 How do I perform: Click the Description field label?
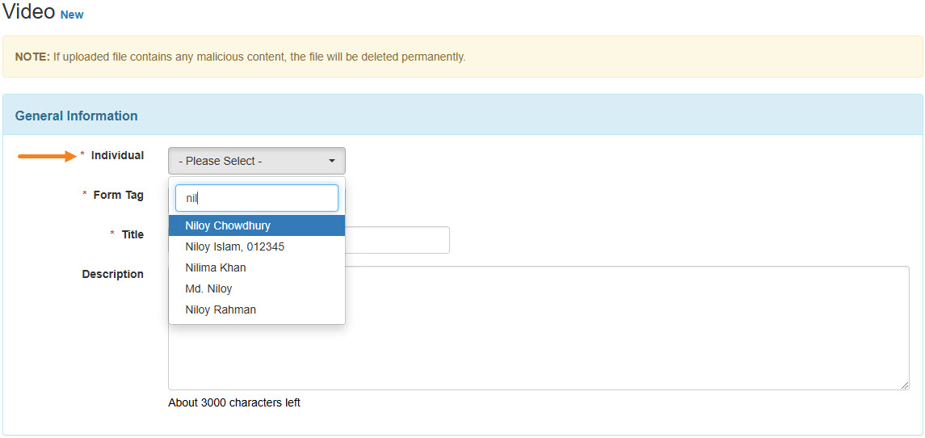pos(112,274)
